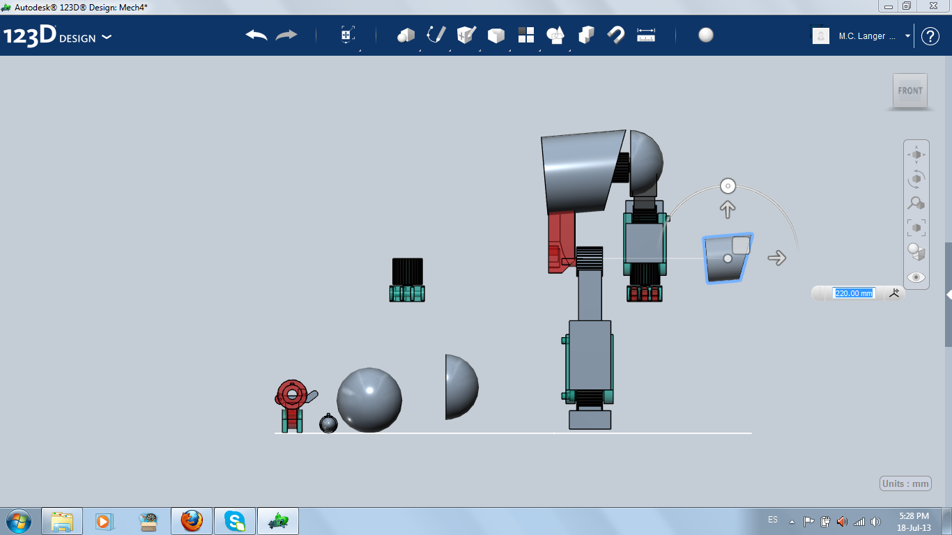Image resolution: width=952 pixels, height=535 pixels.
Task: Open Firefox from the taskbar
Action: 191,521
